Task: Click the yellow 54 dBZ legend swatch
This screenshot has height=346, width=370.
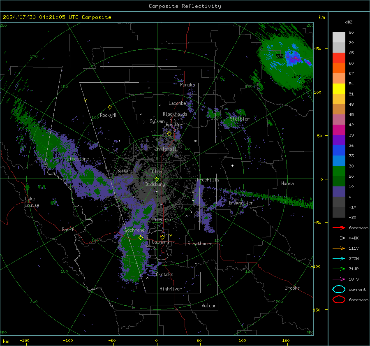Action: tap(339, 88)
